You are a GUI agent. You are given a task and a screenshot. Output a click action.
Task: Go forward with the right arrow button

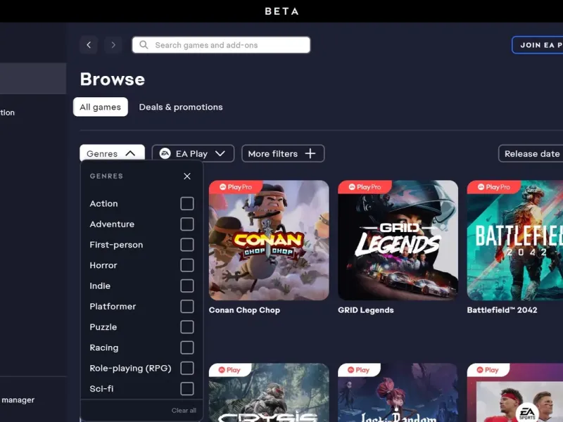point(113,45)
